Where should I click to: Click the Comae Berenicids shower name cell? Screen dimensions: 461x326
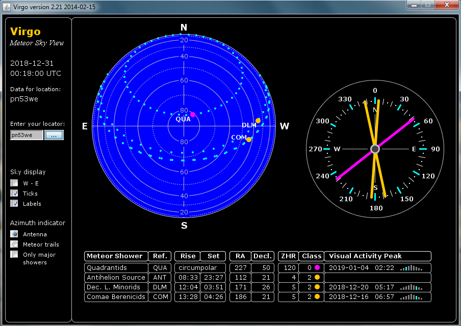click(x=116, y=297)
